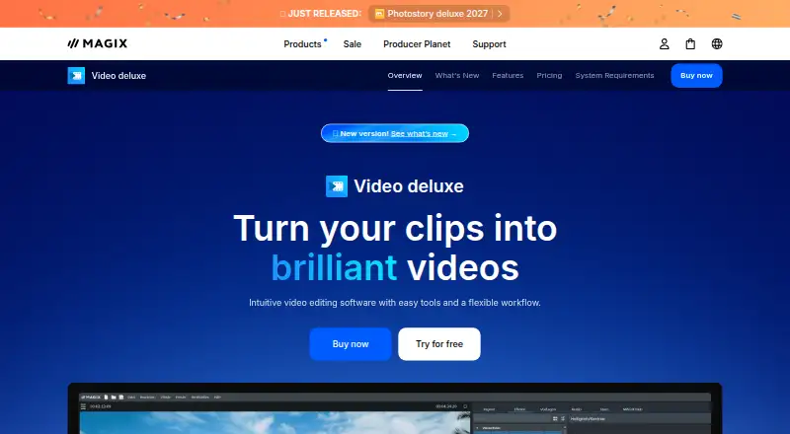Click the Video deluxe icon in the sub-navigation
The height and width of the screenshot is (434, 790).
pos(76,76)
